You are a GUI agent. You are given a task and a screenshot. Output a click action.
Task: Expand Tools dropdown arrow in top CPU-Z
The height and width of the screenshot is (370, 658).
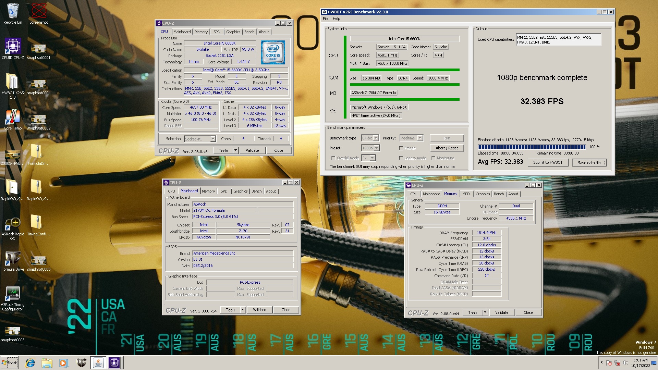click(x=235, y=150)
